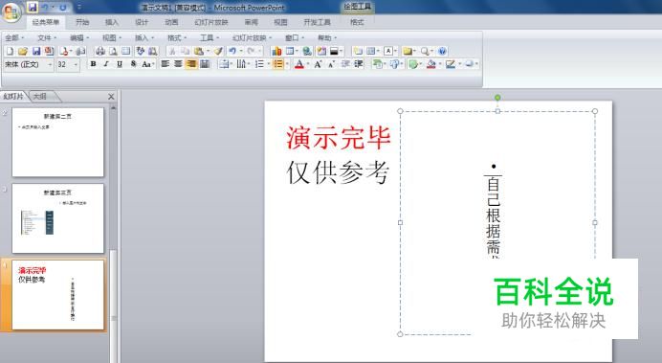Screen dimensions: 662x363
Task: Open the 幻灯片放映 classic menu
Action: [x=252, y=38]
